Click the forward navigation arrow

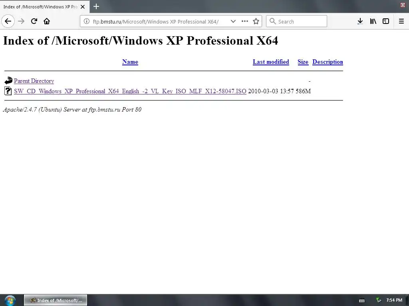pyautogui.click(x=21, y=22)
